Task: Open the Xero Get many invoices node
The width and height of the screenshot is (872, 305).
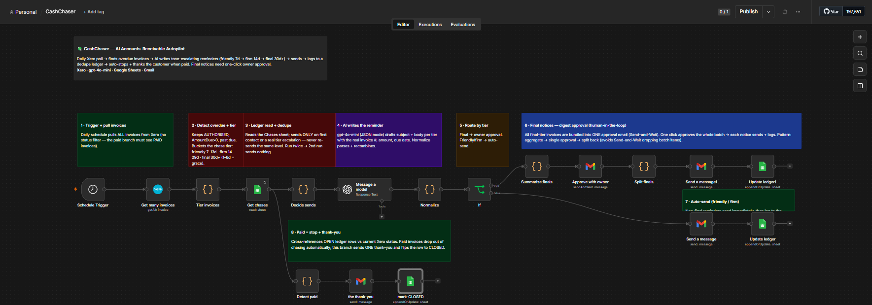Action: 158,189
